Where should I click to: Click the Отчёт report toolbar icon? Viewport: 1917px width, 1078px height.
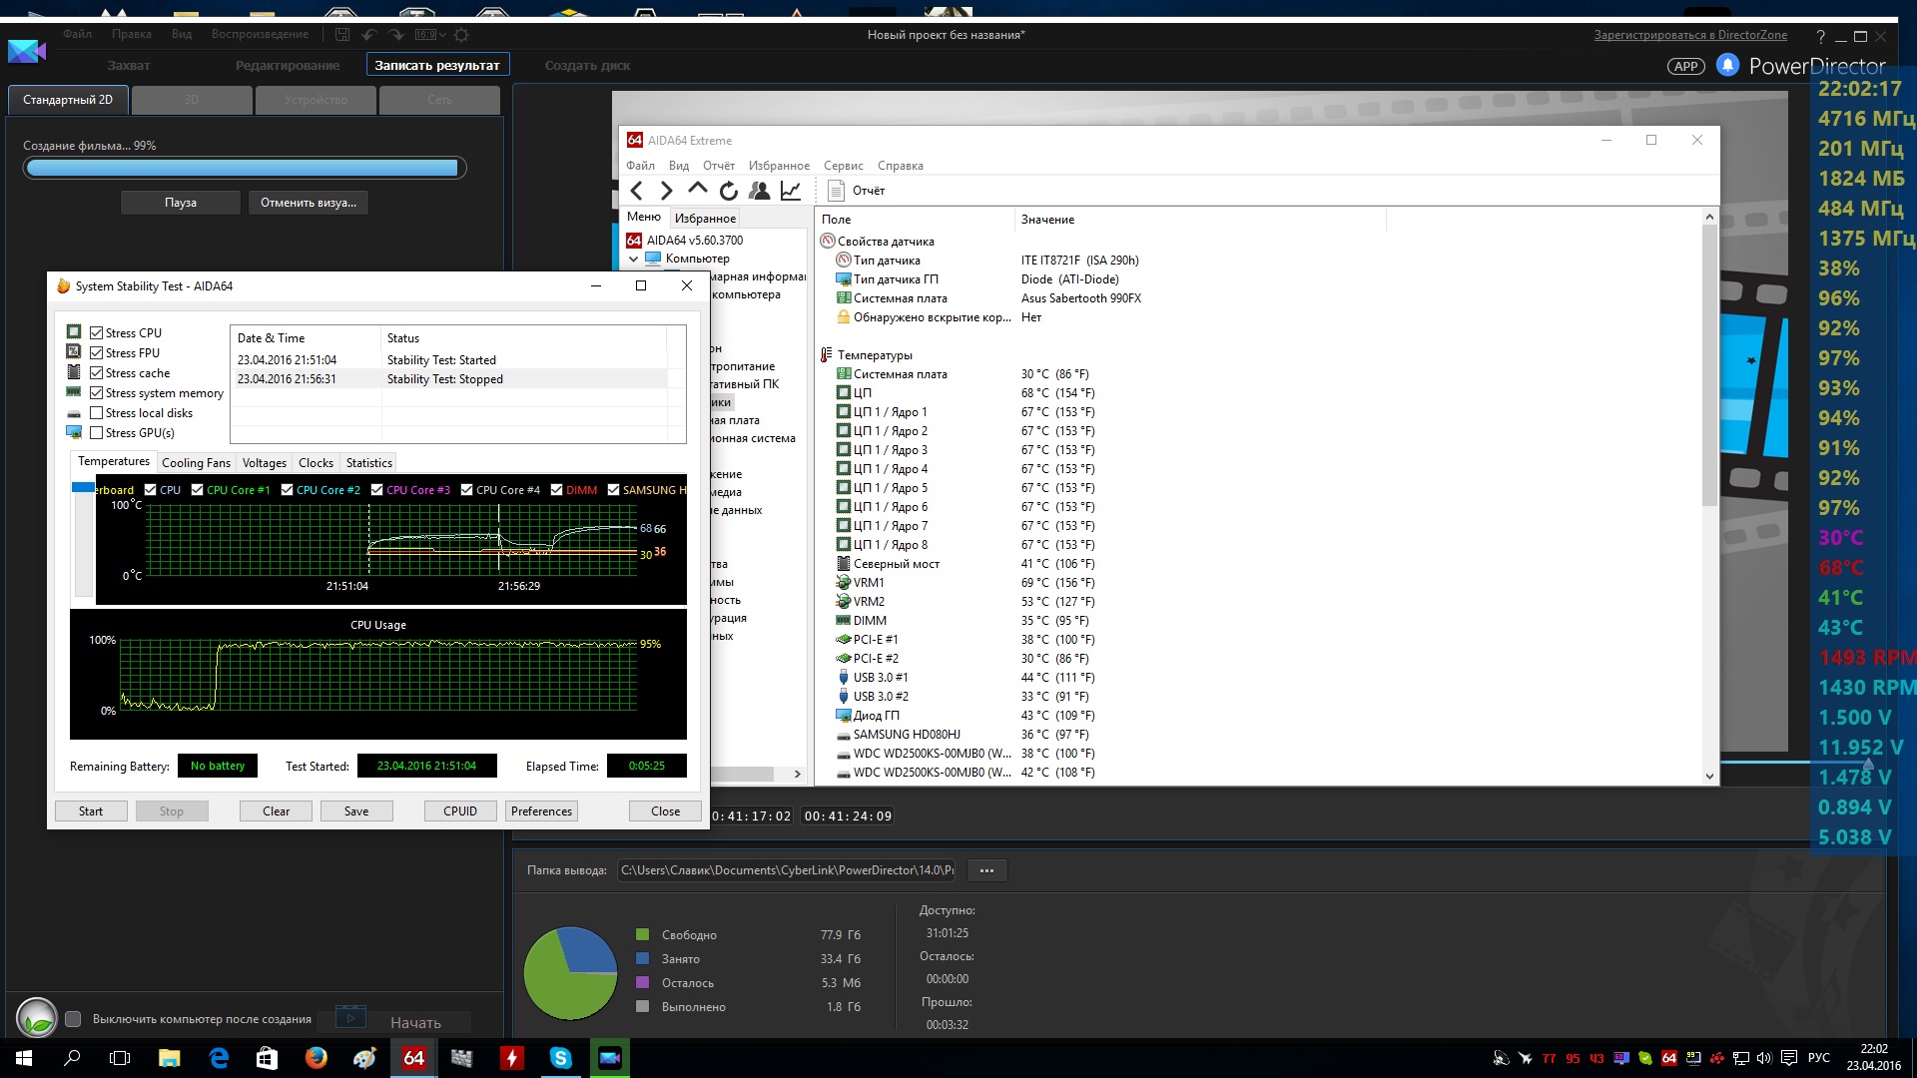(856, 191)
